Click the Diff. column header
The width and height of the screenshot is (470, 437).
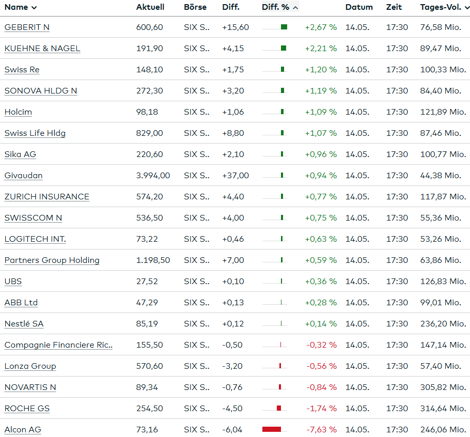coord(231,7)
